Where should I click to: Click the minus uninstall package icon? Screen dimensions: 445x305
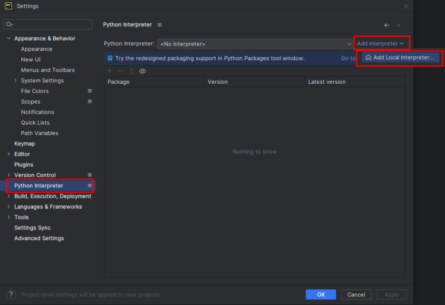[x=120, y=71]
